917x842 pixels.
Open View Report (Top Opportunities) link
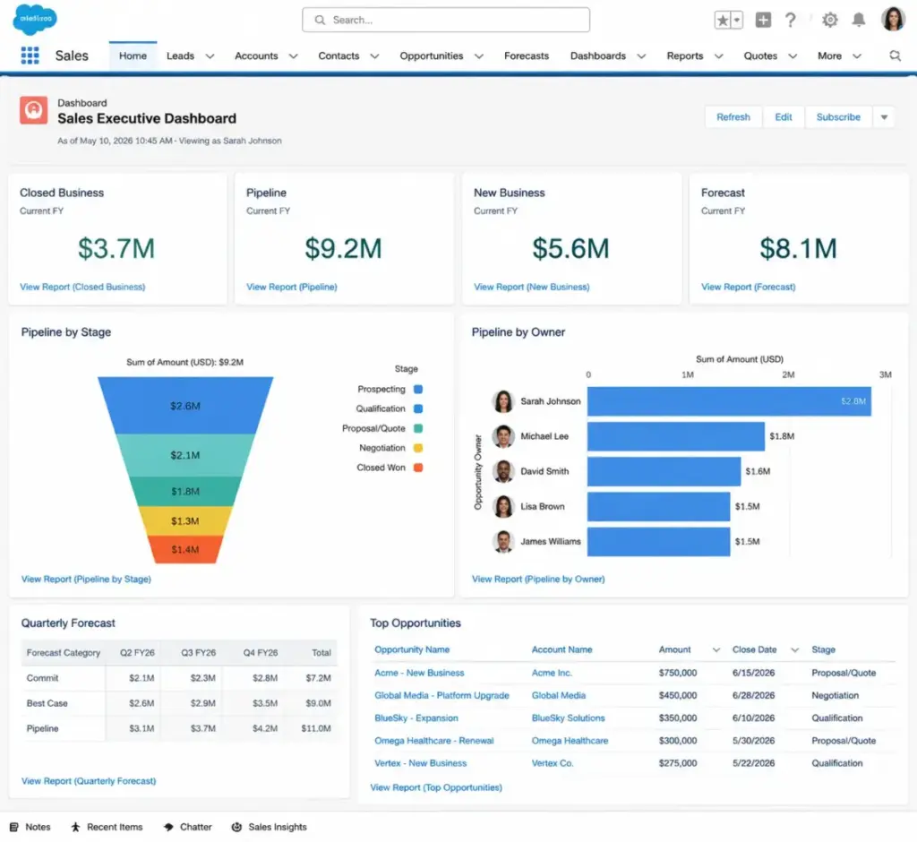[x=436, y=787]
